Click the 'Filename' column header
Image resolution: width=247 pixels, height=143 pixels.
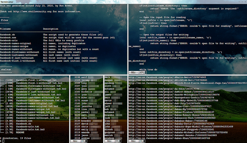[x=5, y=29]
